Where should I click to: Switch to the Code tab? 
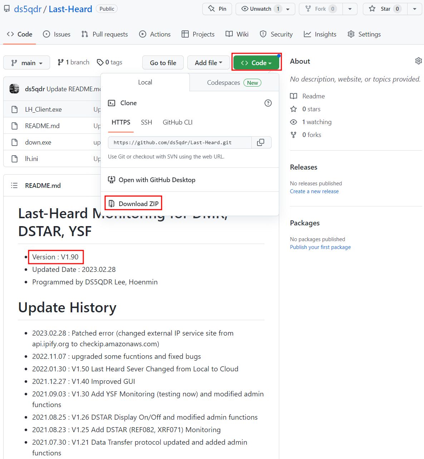[x=19, y=34]
